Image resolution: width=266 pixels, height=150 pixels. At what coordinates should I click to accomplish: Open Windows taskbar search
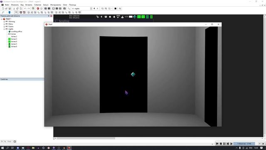click(x=7, y=148)
